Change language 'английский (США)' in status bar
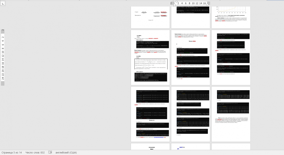Screen dimensions: 284x155 66,152
